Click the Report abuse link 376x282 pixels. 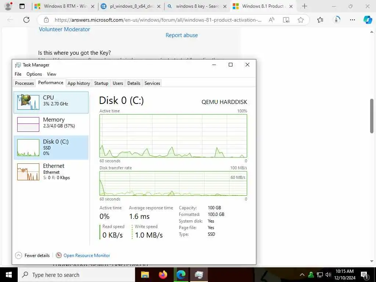click(181, 35)
